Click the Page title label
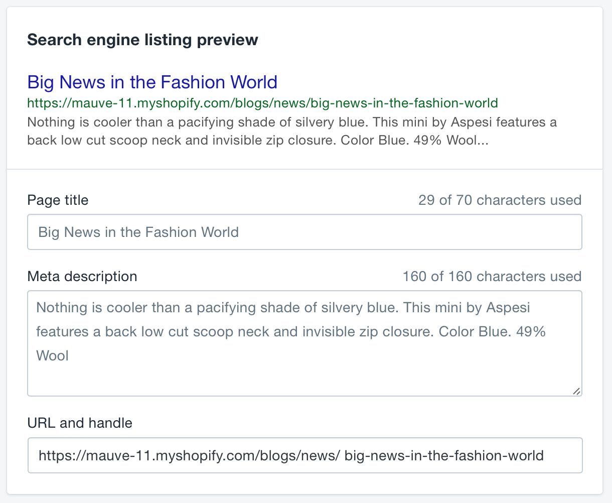The height and width of the screenshot is (503, 612). click(58, 200)
